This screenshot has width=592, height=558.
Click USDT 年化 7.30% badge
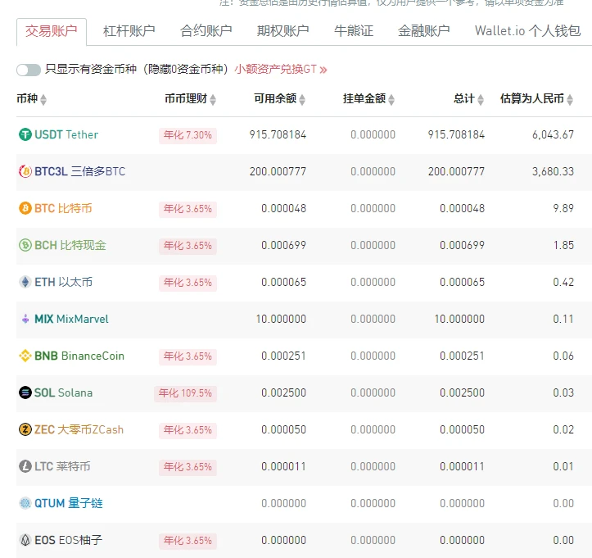point(188,135)
